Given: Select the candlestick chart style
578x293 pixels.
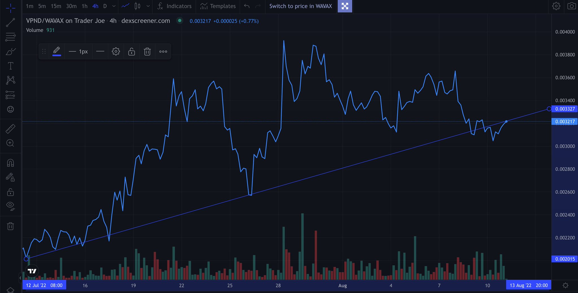Looking at the screenshot, I should tap(137, 6).
